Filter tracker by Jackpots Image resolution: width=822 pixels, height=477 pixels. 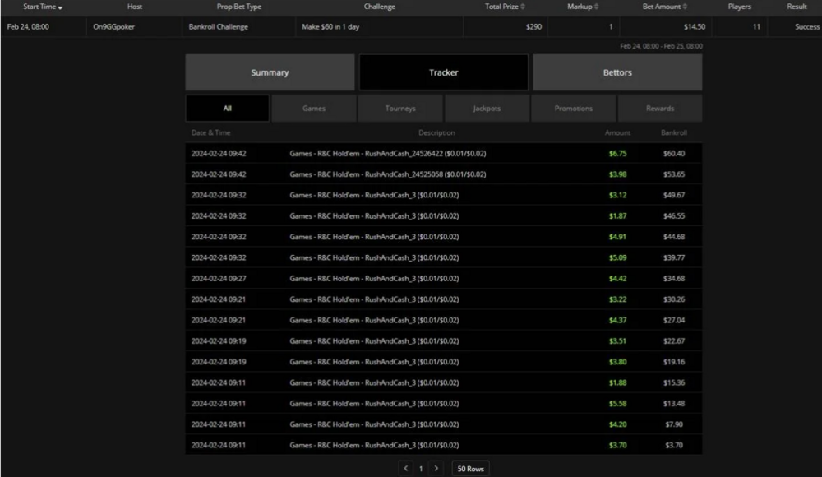click(x=487, y=108)
